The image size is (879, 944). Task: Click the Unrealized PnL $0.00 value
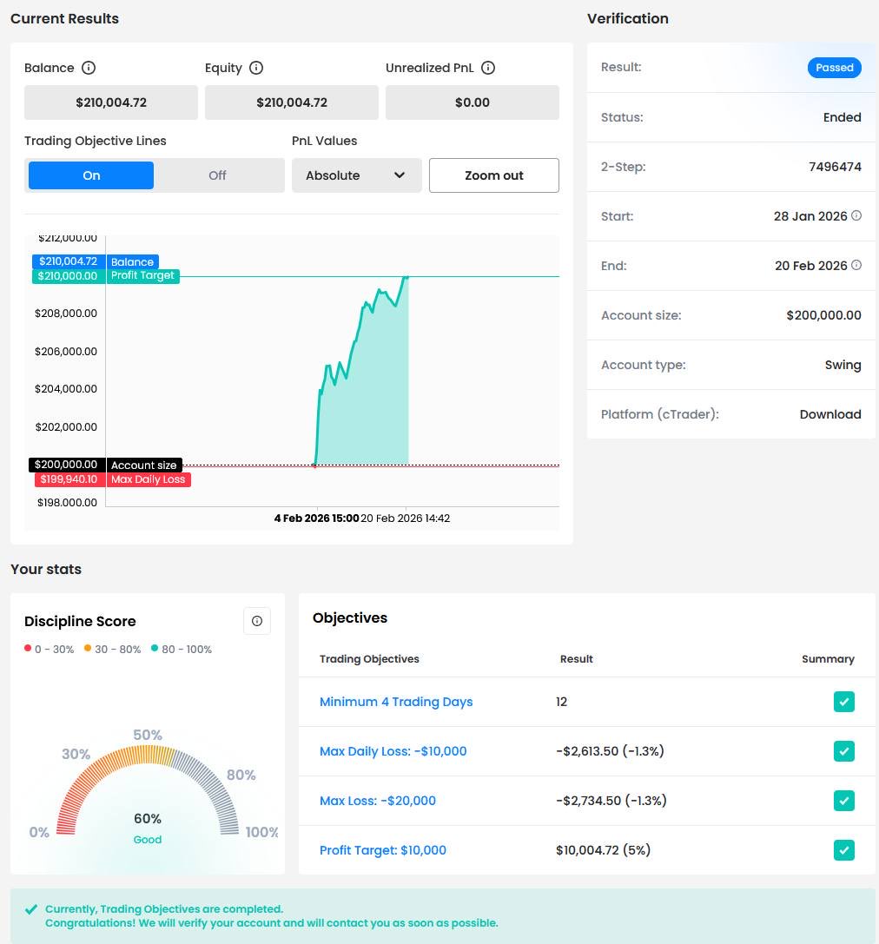point(472,102)
